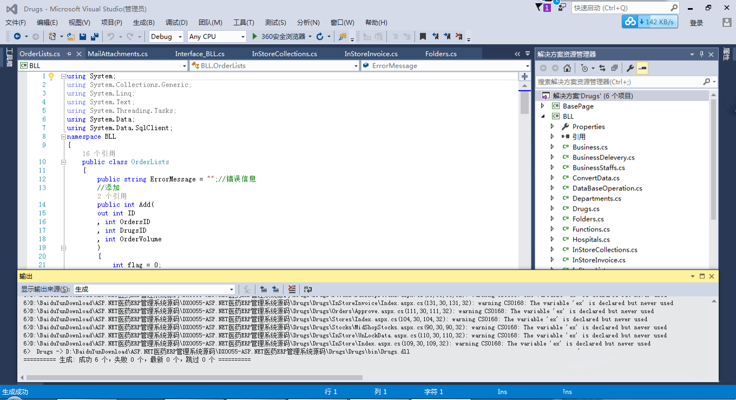Click the account avatar icon near 登录

coord(727,23)
